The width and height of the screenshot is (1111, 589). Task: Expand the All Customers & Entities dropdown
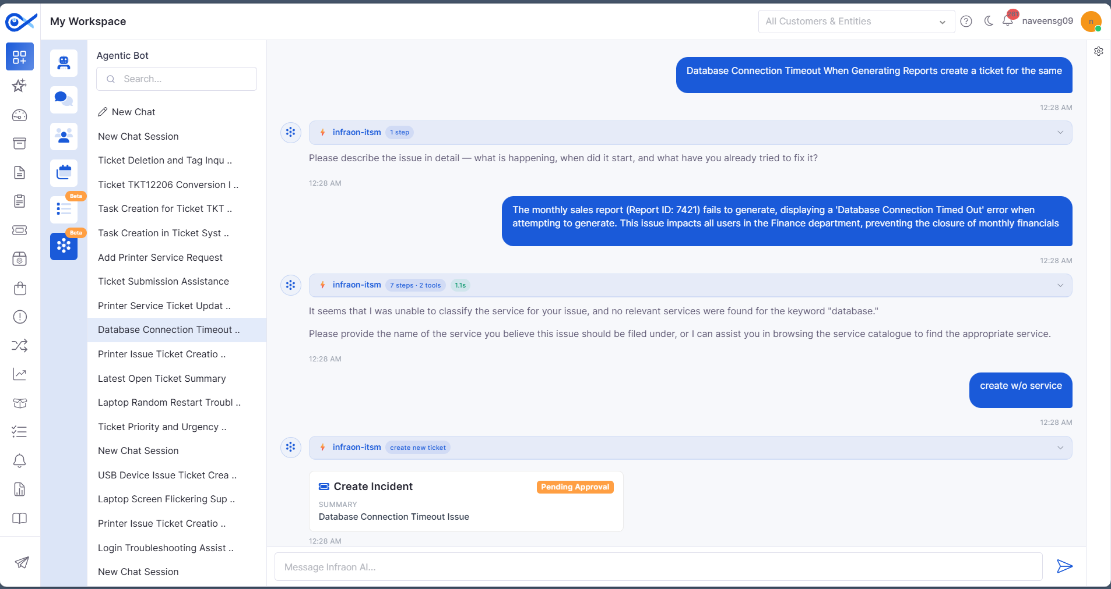pyautogui.click(x=856, y=22)
